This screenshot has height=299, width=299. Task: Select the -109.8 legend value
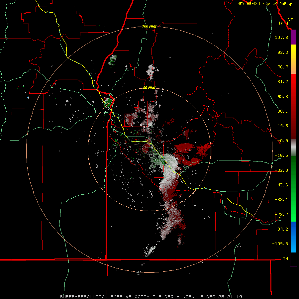[280, 244]
